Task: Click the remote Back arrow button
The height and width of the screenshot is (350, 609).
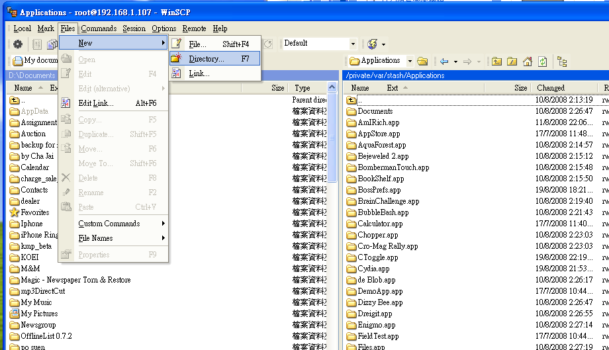Action: pos(444,61)
